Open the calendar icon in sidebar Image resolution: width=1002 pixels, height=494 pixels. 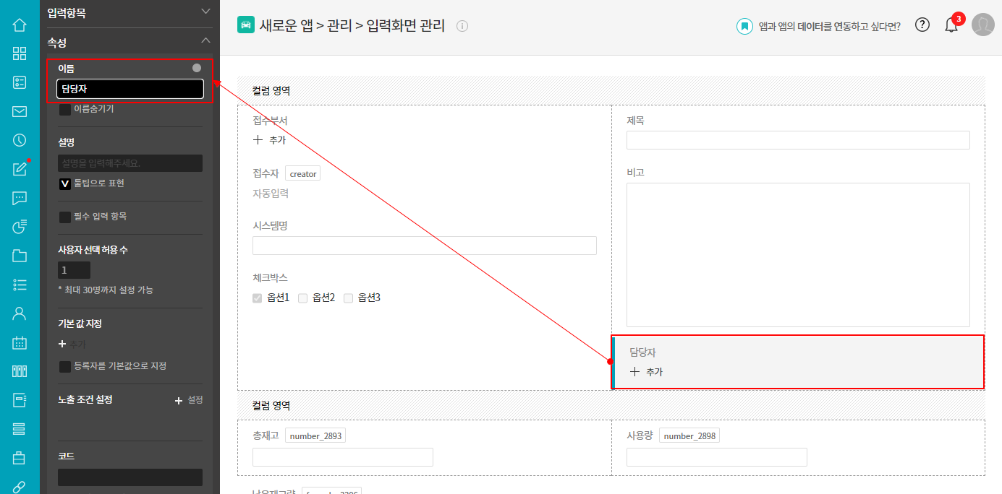[20, 342]
